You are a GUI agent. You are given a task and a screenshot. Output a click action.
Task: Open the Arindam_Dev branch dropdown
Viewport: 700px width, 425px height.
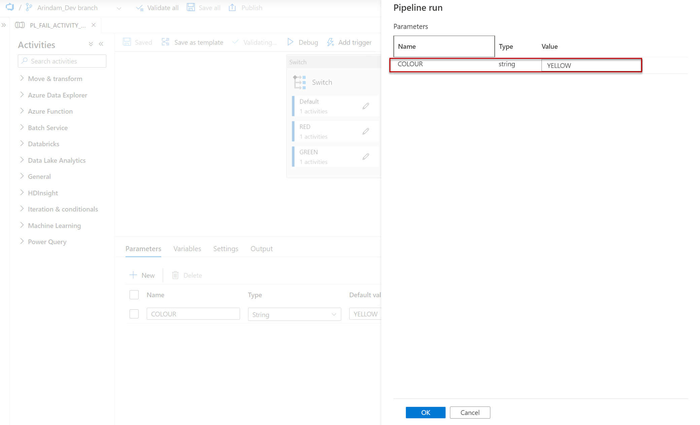pos(119,8)
